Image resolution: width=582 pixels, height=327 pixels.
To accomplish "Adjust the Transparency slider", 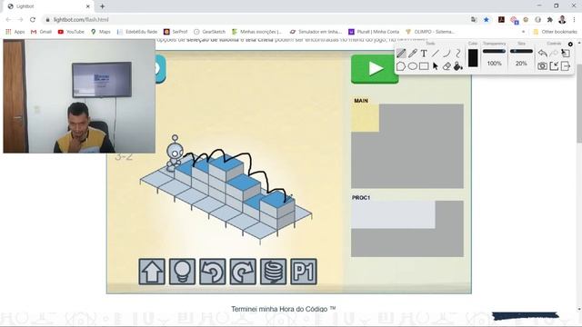I will point(494,51).
